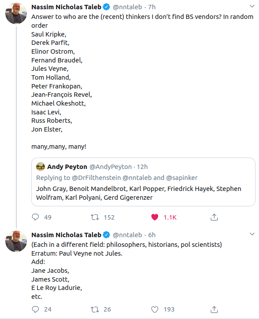The width and height of the screenshot is (259, 319).
Task: Share the first tweet using share icon
Action: click(x=214, y=217)
